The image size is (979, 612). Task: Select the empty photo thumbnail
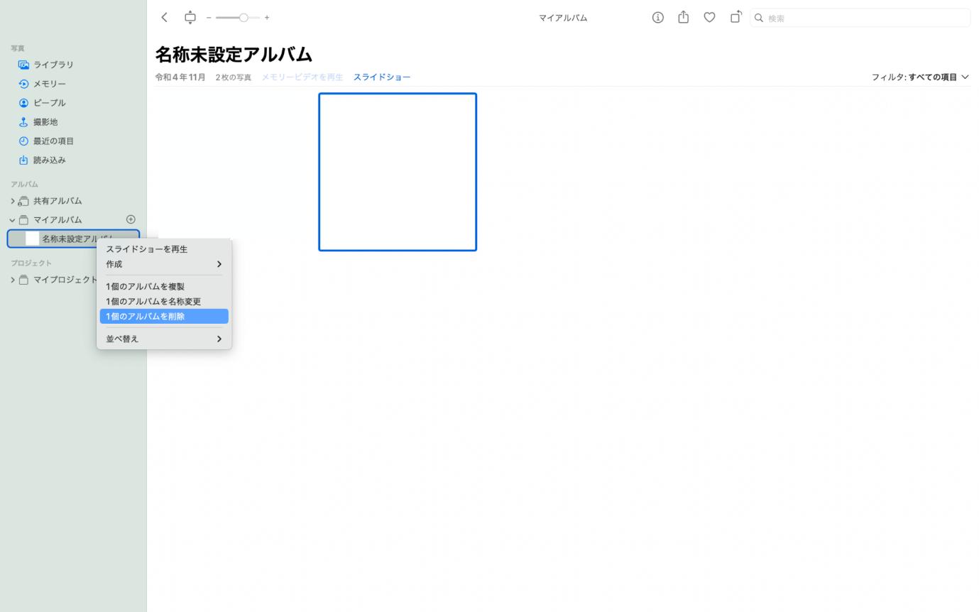click(398, 171)
